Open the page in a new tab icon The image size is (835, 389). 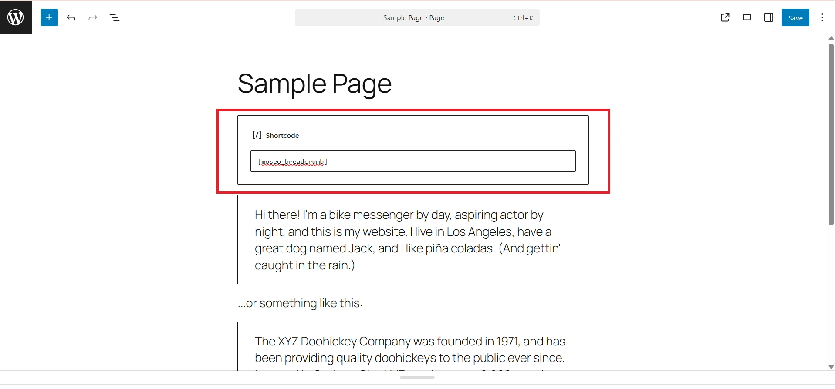pyautogui.click(x=725, y=17)
